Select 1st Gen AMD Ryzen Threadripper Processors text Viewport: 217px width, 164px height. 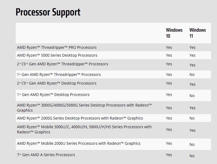tap(59, 75)
